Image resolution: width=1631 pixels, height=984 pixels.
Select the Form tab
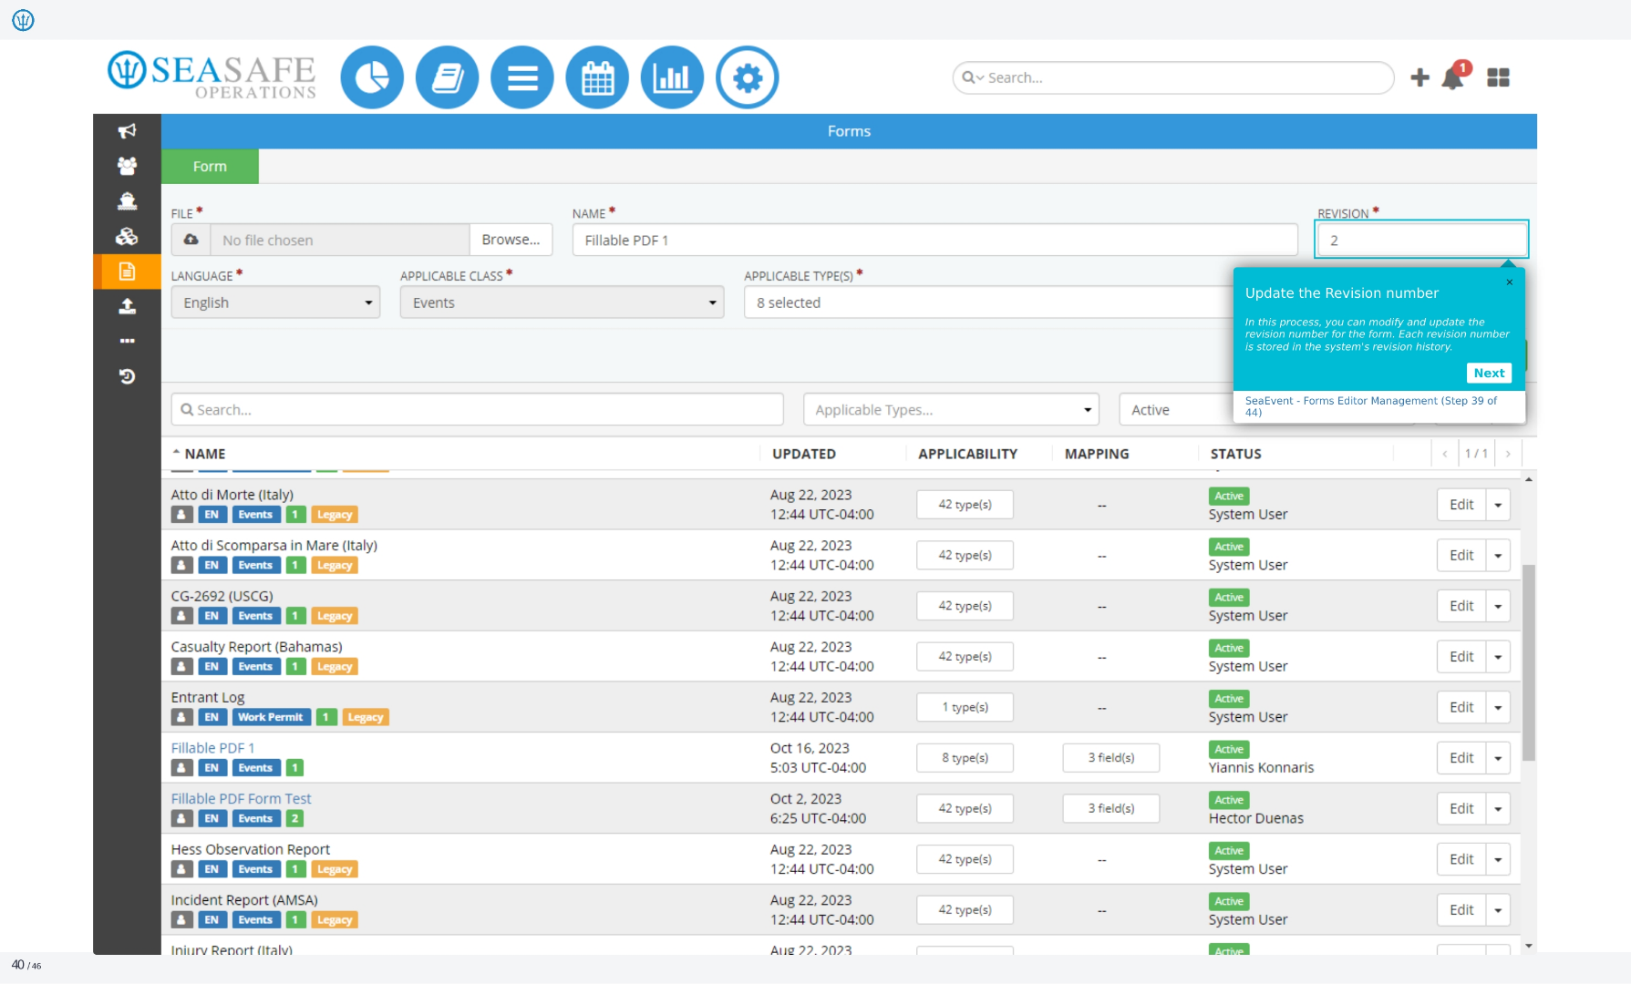tap(210, 167)
